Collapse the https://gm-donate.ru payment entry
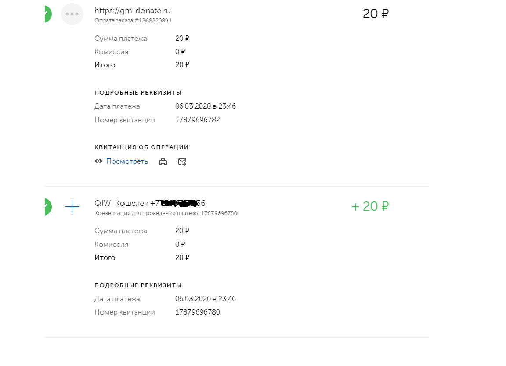 133,11
